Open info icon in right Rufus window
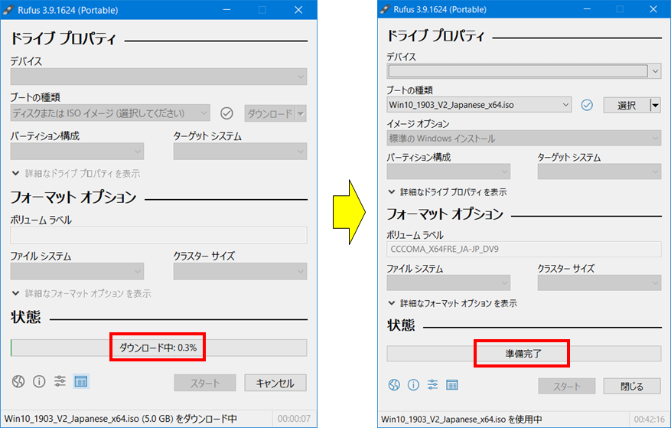The width and height of the screenshot is (671, 428). [413, 384]
